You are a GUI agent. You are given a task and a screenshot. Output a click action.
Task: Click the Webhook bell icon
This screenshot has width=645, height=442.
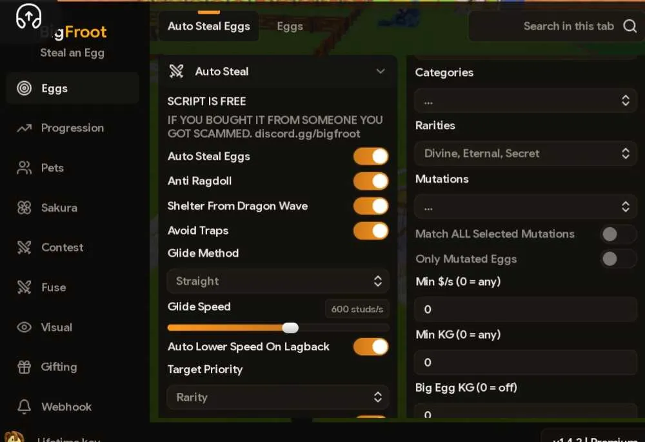pos(25,407)
